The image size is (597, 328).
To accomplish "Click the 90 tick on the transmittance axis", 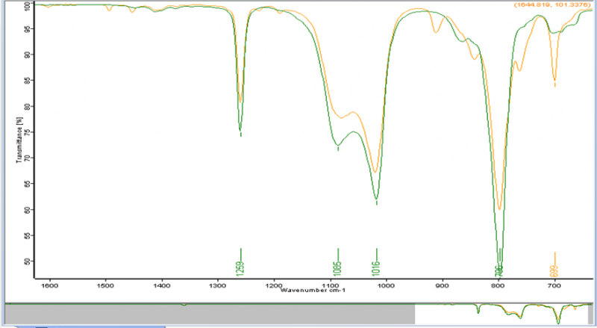I will coord(27,55).
